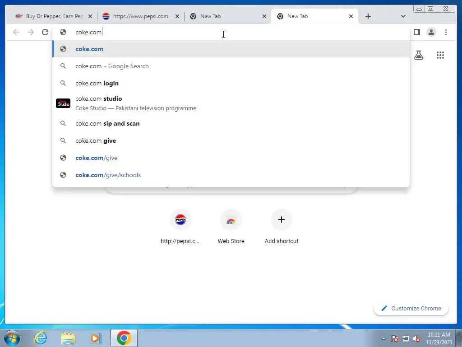Viewport: 462px width, 347px height.
Task: Open the side panel icon
Action: [x=416, y=32]
